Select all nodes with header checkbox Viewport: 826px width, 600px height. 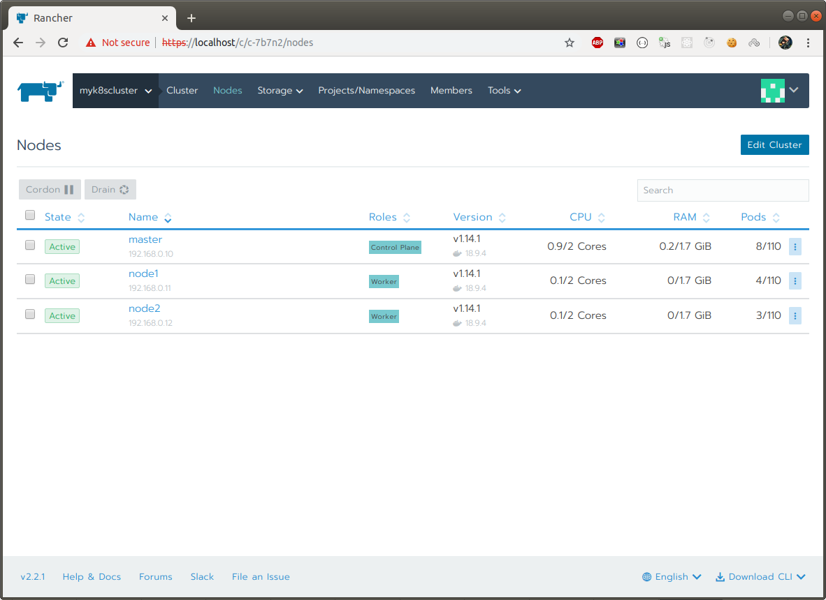click(x=30, y=215)
